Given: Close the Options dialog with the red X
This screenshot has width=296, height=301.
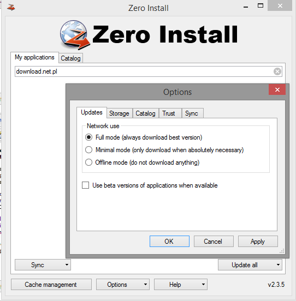Looking at the screenshot, I should (277, 89).
